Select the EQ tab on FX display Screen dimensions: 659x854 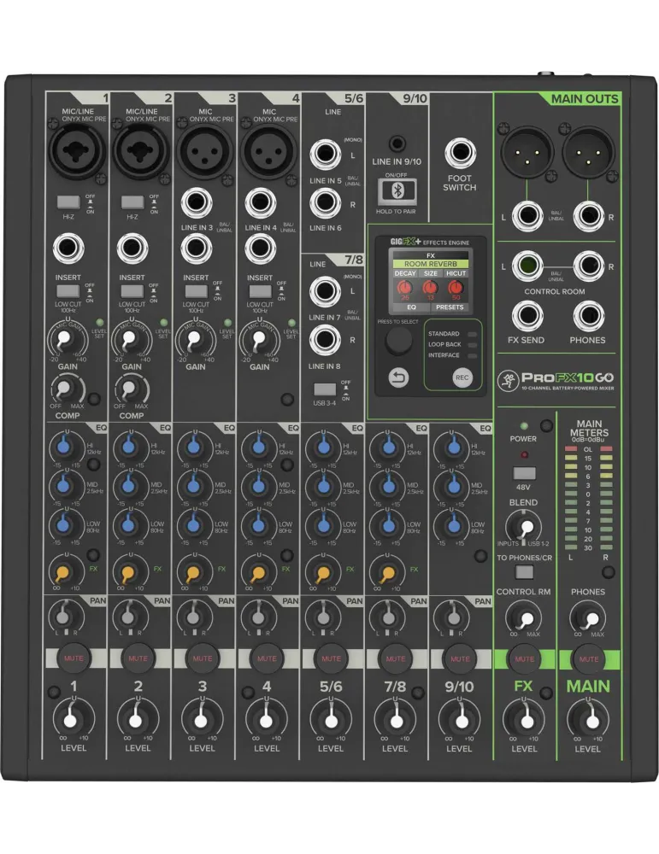coord(411,307)
